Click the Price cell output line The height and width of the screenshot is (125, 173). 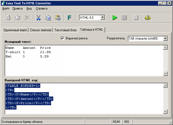tap(28, 103)
